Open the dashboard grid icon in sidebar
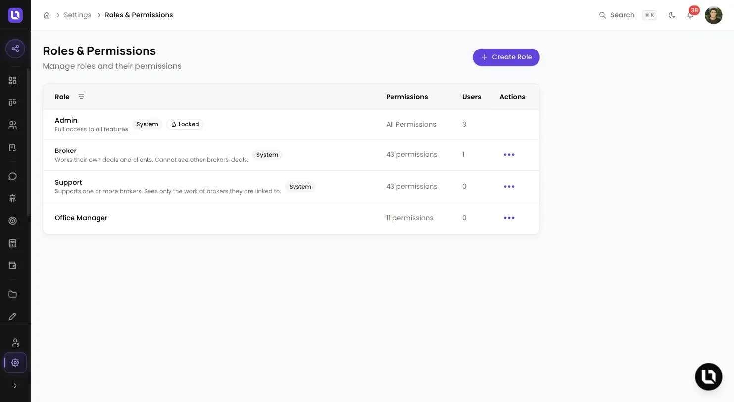This screenshot has height=402, width=734. click(13, 80)
